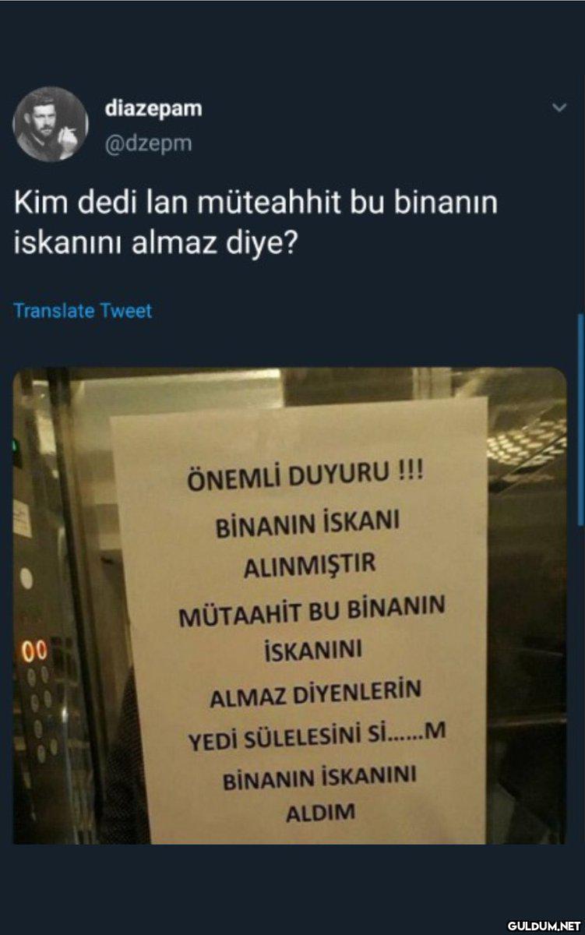Open the attached elevator notice photo
585x935 pixels.
[290, 605]
